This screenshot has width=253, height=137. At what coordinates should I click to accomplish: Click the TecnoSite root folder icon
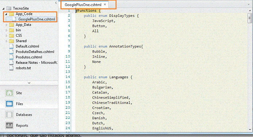pyautogui.click(x=9, y=8)
